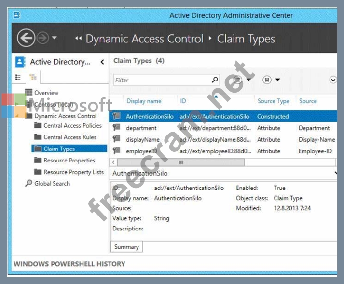Open Overview in navigation tree
The width and height of the screenshot is (344, 284).
click(x=46, y=93)
